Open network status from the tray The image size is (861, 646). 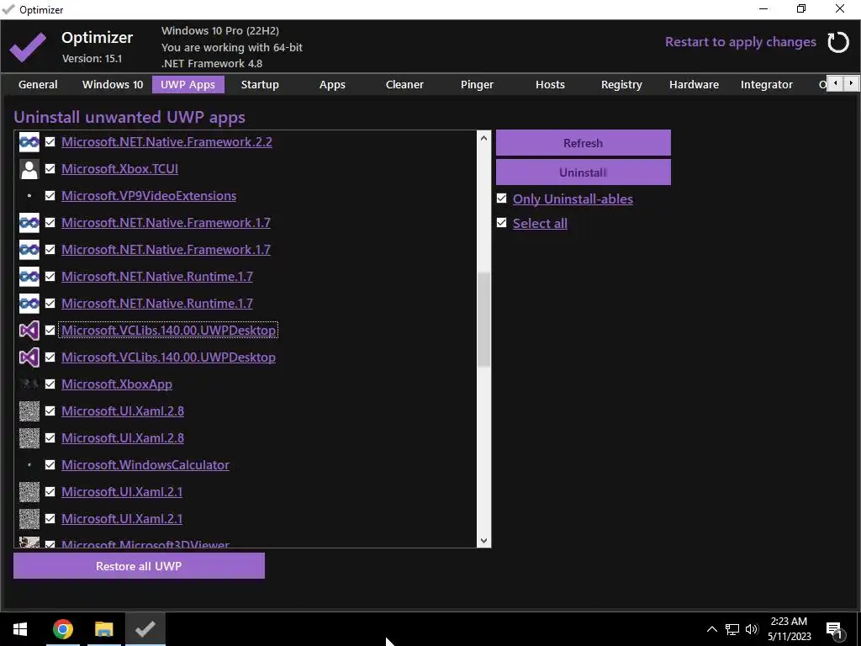point(732,629)
